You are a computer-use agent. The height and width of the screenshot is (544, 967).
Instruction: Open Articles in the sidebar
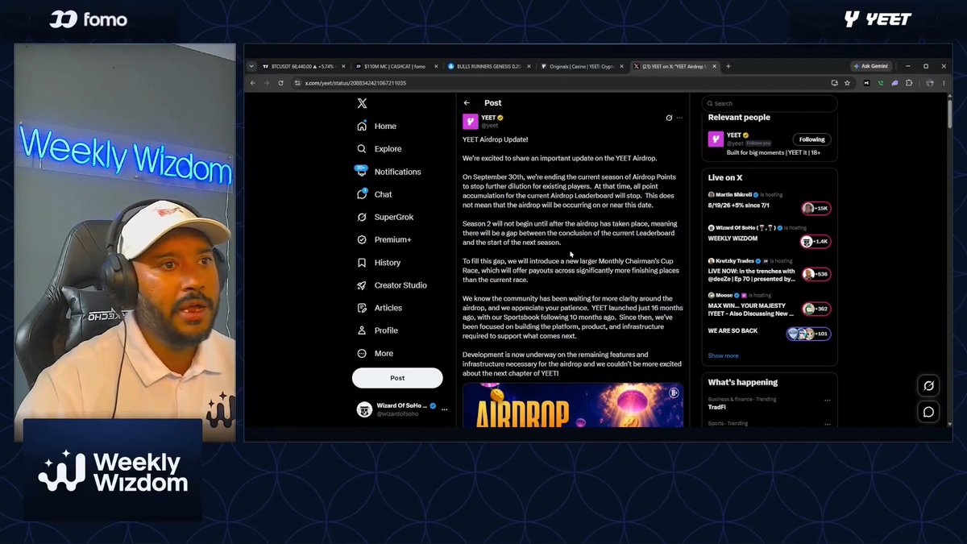point(379,308)
